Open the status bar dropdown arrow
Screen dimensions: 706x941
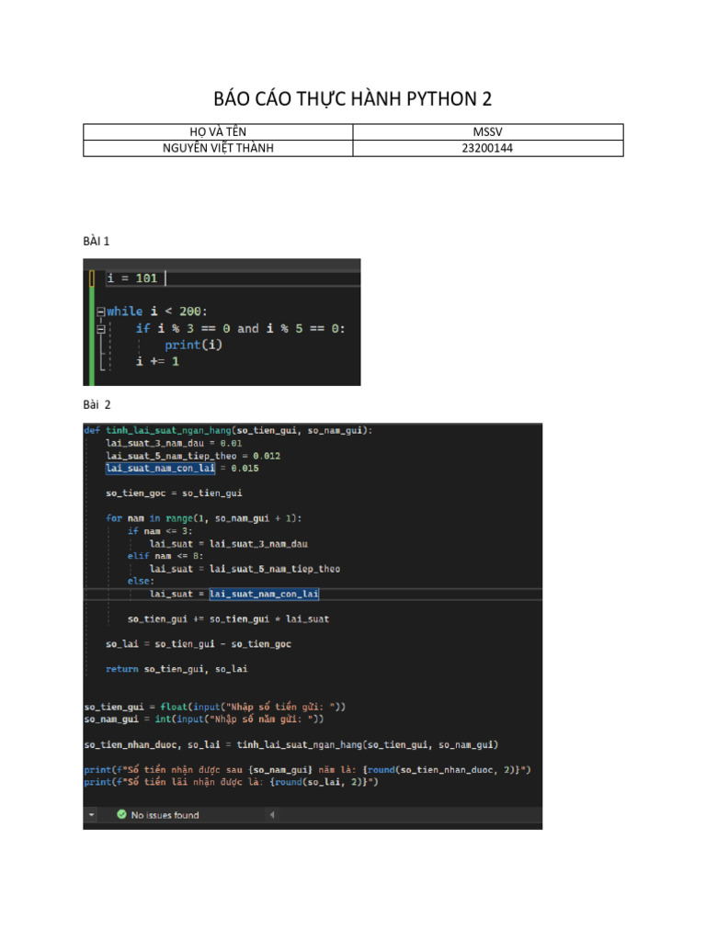click(91, 815)
